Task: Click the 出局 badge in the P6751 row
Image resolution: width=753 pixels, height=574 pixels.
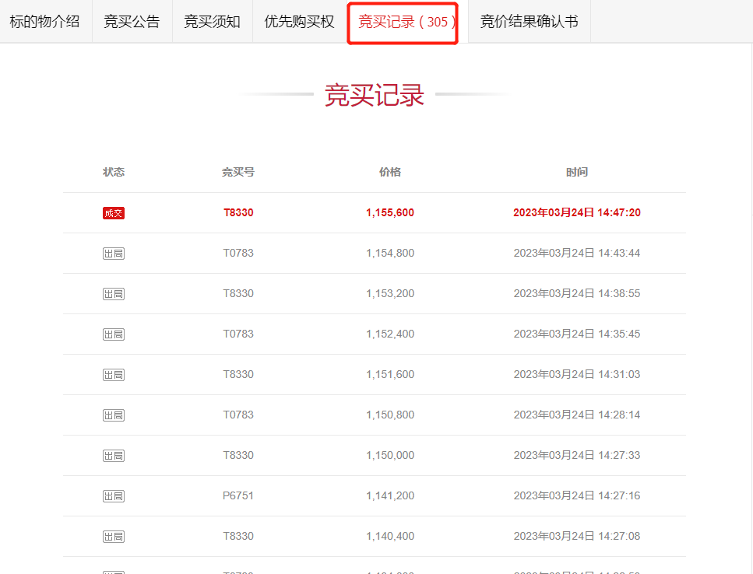Action: 114,496
